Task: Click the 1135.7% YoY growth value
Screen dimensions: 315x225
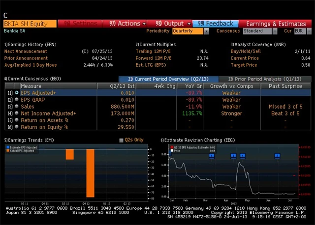Action: (x=192, y=113)
